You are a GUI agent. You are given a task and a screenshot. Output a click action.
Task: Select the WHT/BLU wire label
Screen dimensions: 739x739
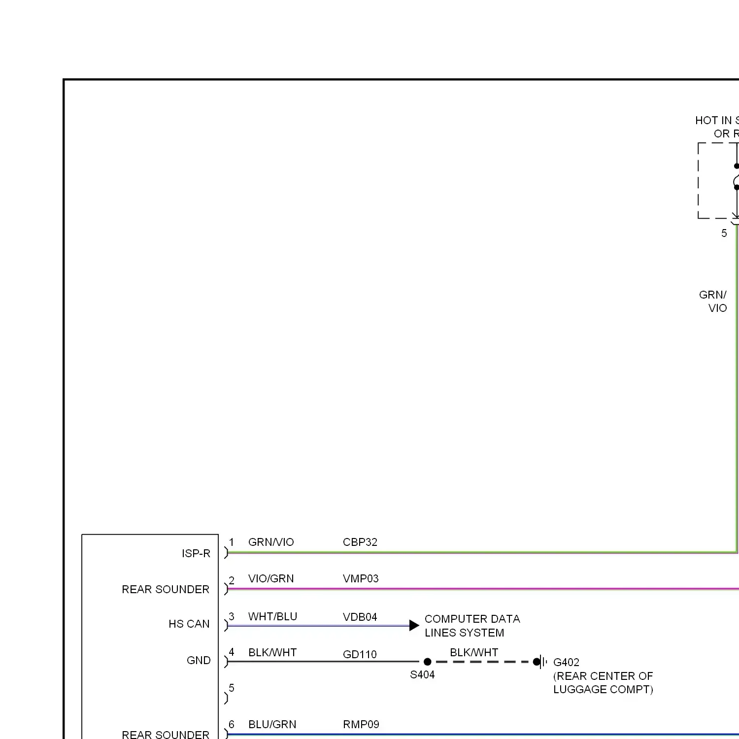click(x=272, y=616)
